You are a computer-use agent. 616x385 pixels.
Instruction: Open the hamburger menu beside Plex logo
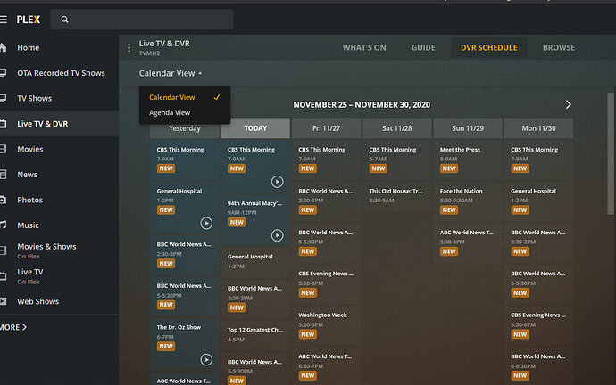tap(4, 20)
